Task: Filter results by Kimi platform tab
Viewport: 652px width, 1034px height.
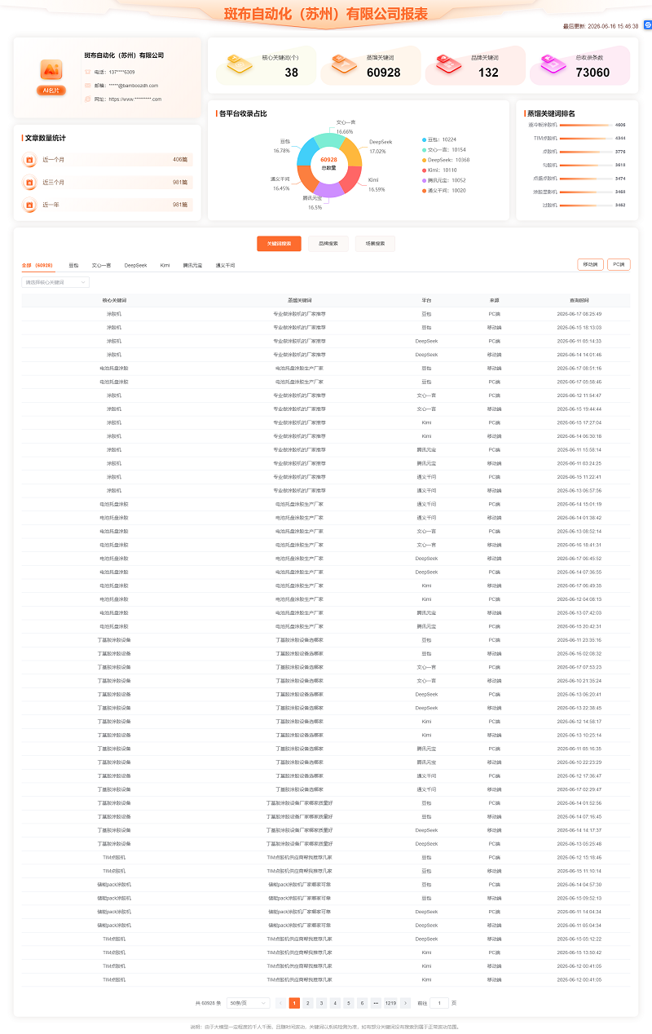Action: click(x=165, y=265)
